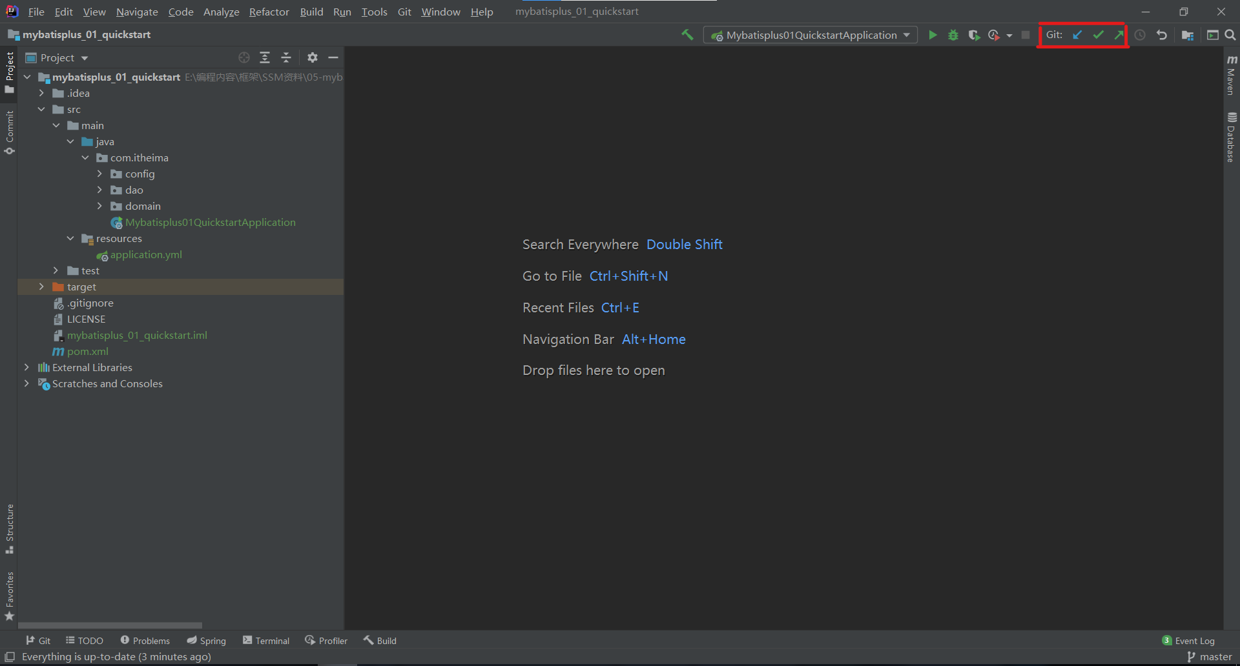Expand the config package

[x=99, y=174]
